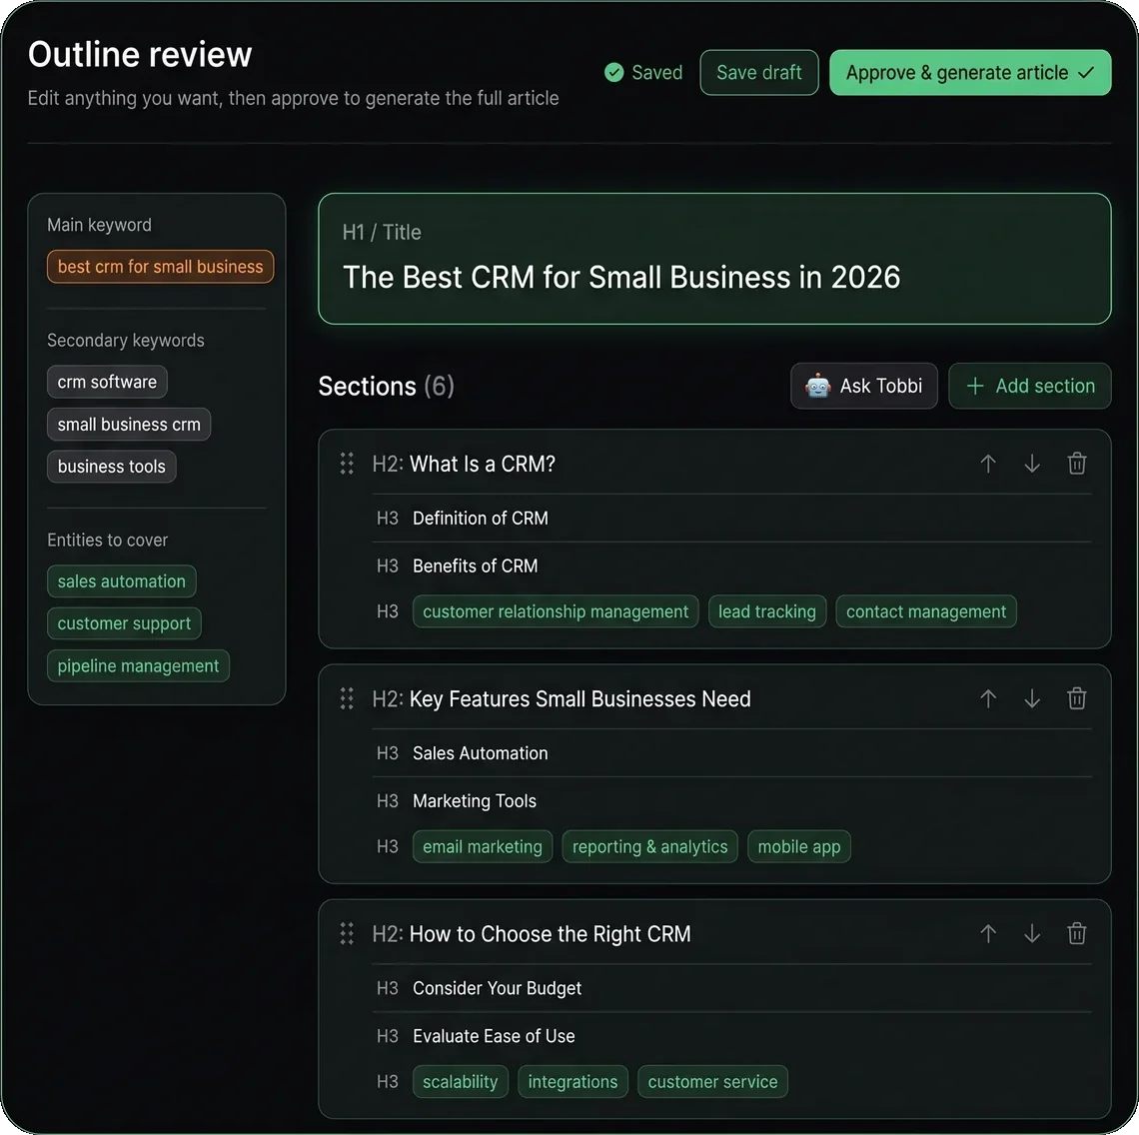Add 'contact management' H3 suggestion
Viewport: 1139px width, 1135px height.
pyautogui.click(x=926, y=611)
